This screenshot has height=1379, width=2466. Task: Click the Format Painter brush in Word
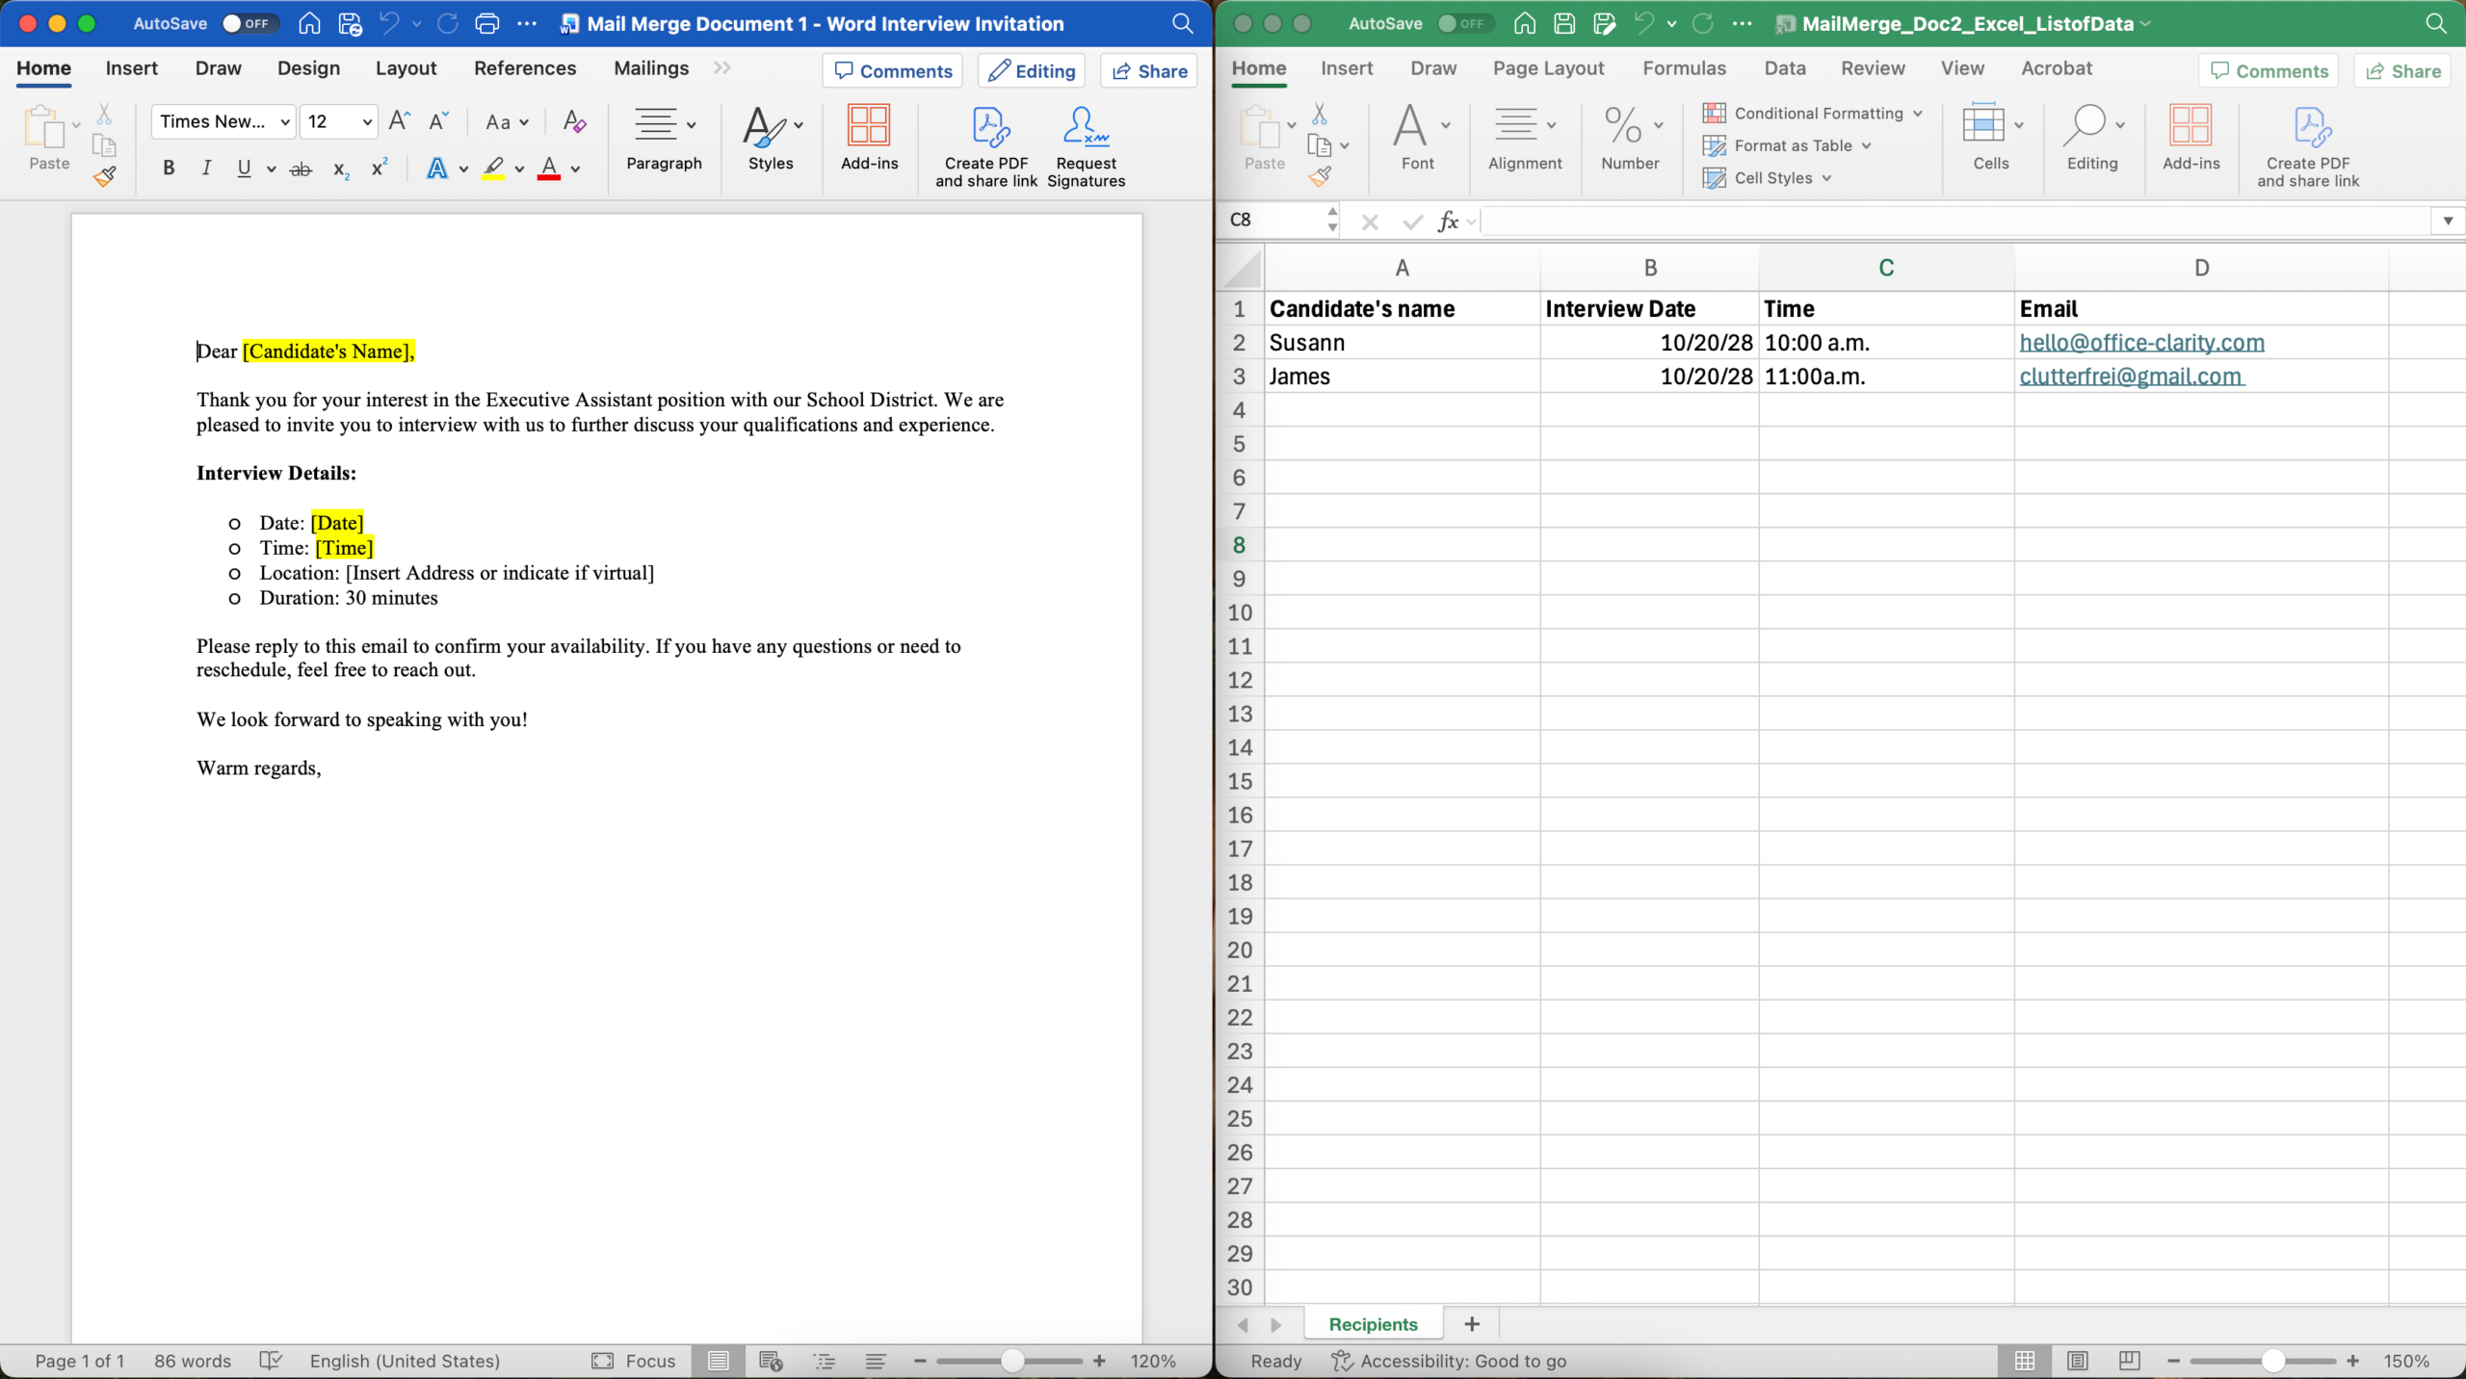(104, 176)
